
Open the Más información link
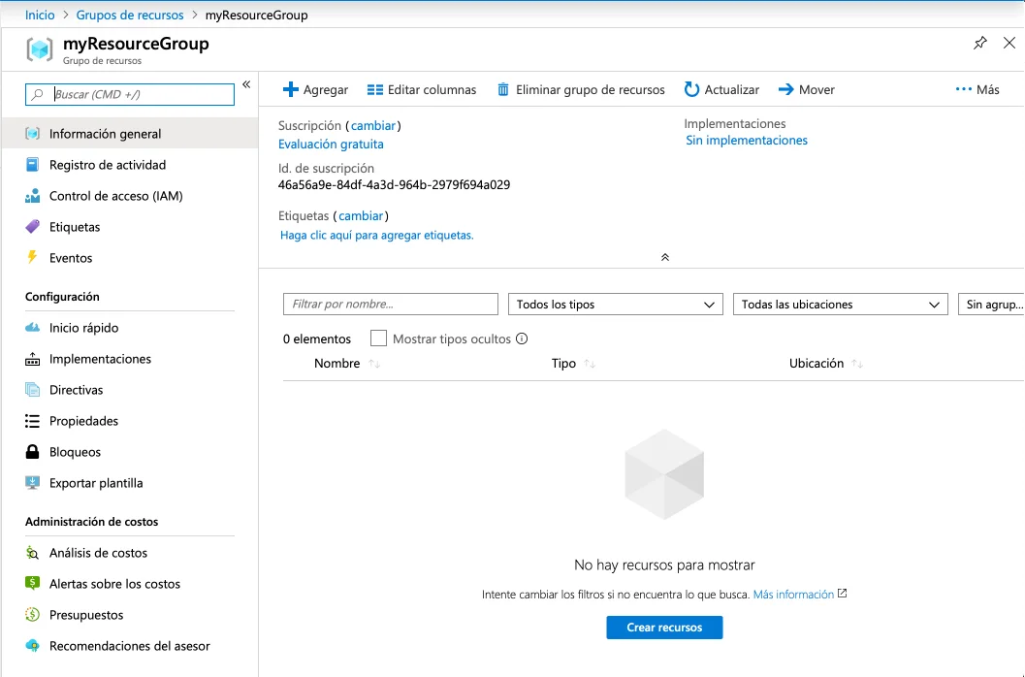click(793, 594)
